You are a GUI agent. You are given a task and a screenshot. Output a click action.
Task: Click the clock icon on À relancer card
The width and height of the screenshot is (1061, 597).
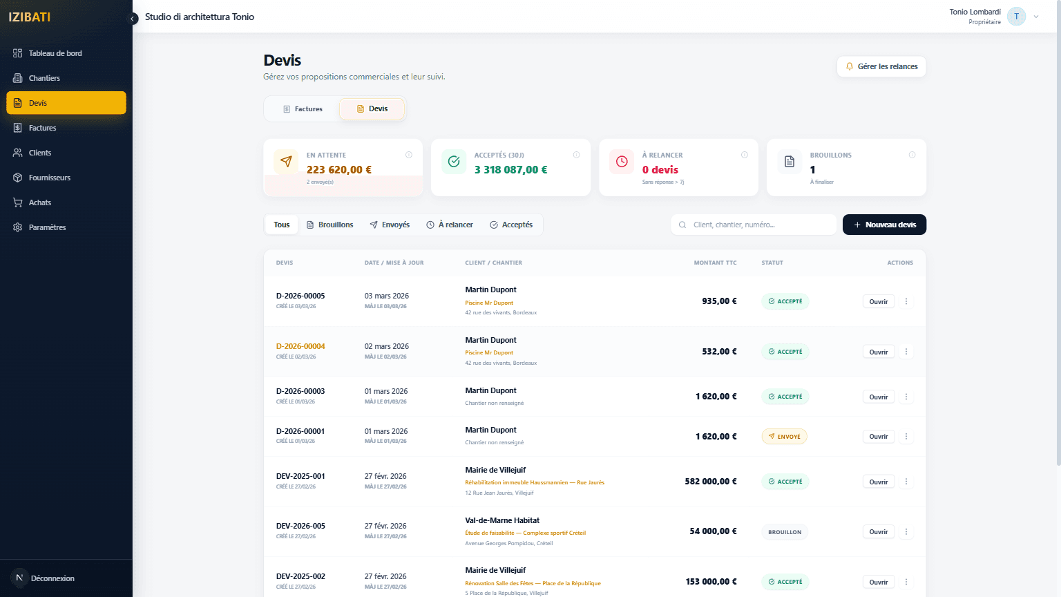tap(622, 162)
